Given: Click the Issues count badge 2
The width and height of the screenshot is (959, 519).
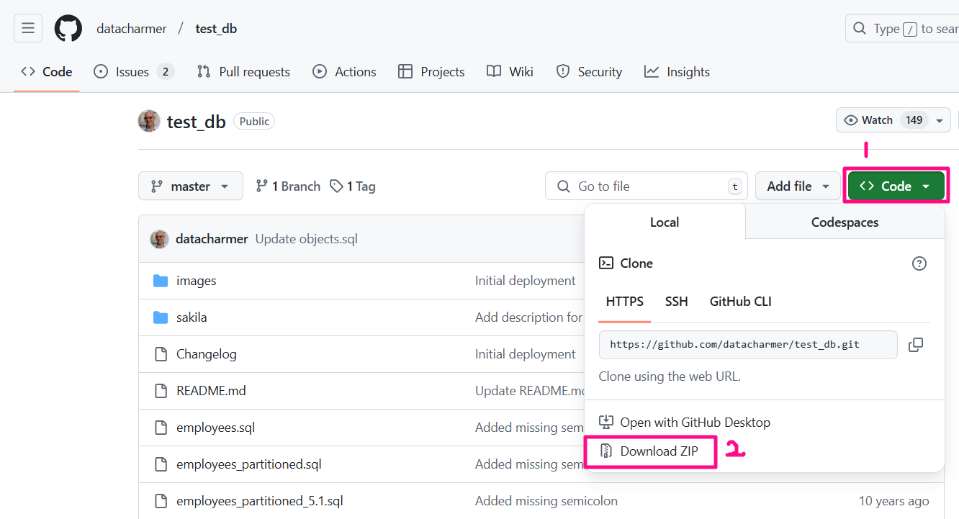Looking at the screenshot, I should point(166,72).
